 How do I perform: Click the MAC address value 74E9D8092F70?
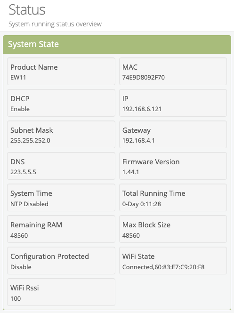click(x=143, y=77)
